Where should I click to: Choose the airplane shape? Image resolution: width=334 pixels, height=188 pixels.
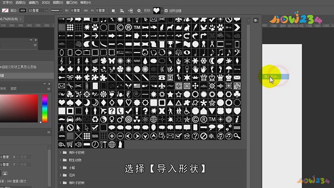click(x=104, y=111)
